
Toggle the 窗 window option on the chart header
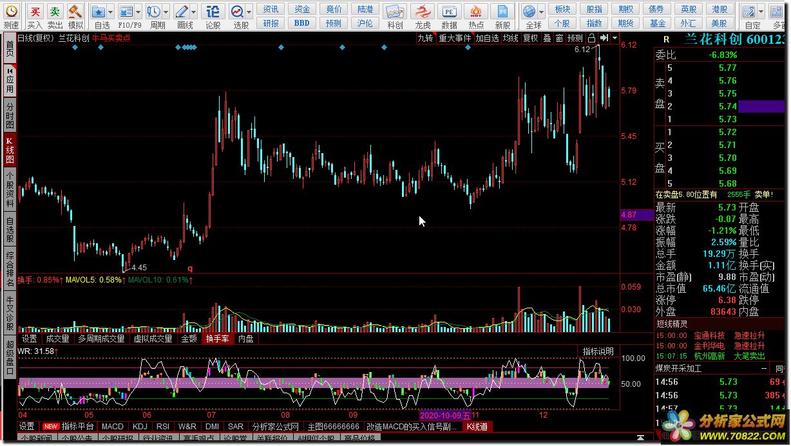click(x=559, y=38)
